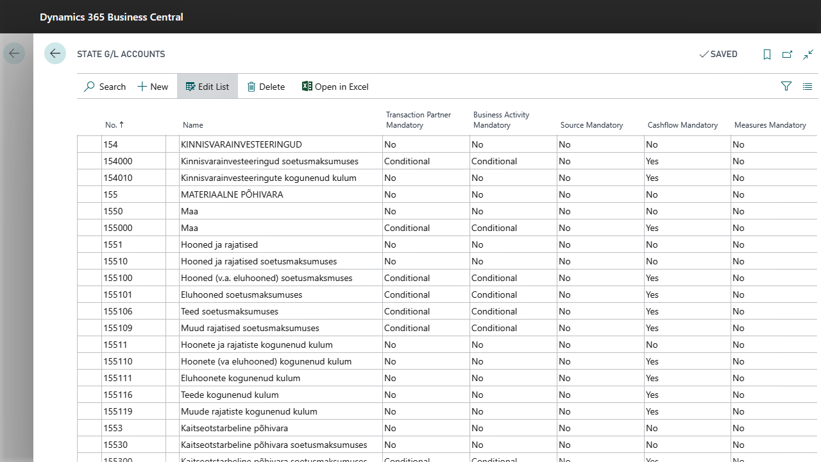Click Transaction Partner Conditional for 154000

(426, 161)
